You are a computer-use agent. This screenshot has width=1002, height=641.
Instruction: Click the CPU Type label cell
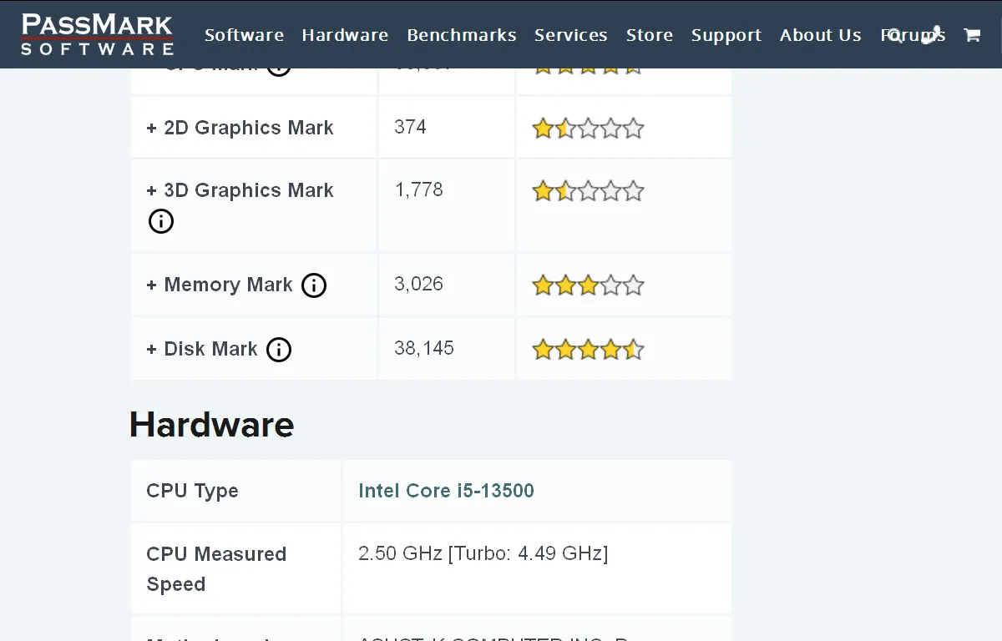click(x=236, y=491)
